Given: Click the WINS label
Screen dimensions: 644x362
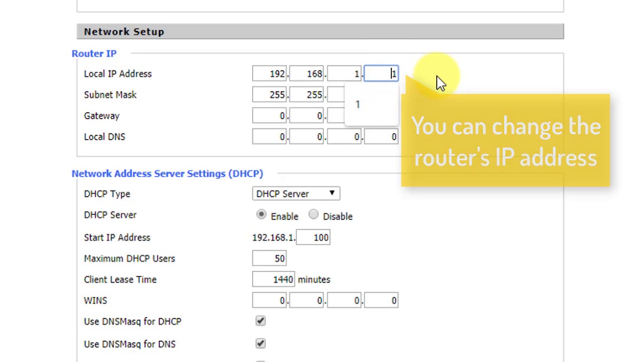Looking at the screenshot, I should pos(96,301).
